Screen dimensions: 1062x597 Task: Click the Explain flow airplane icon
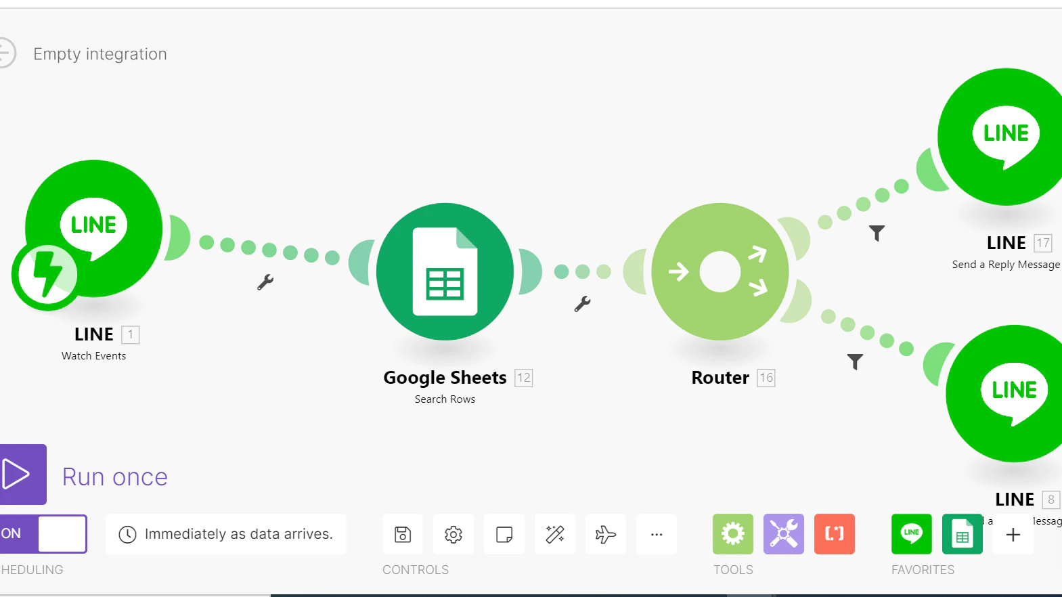point(606,534)
